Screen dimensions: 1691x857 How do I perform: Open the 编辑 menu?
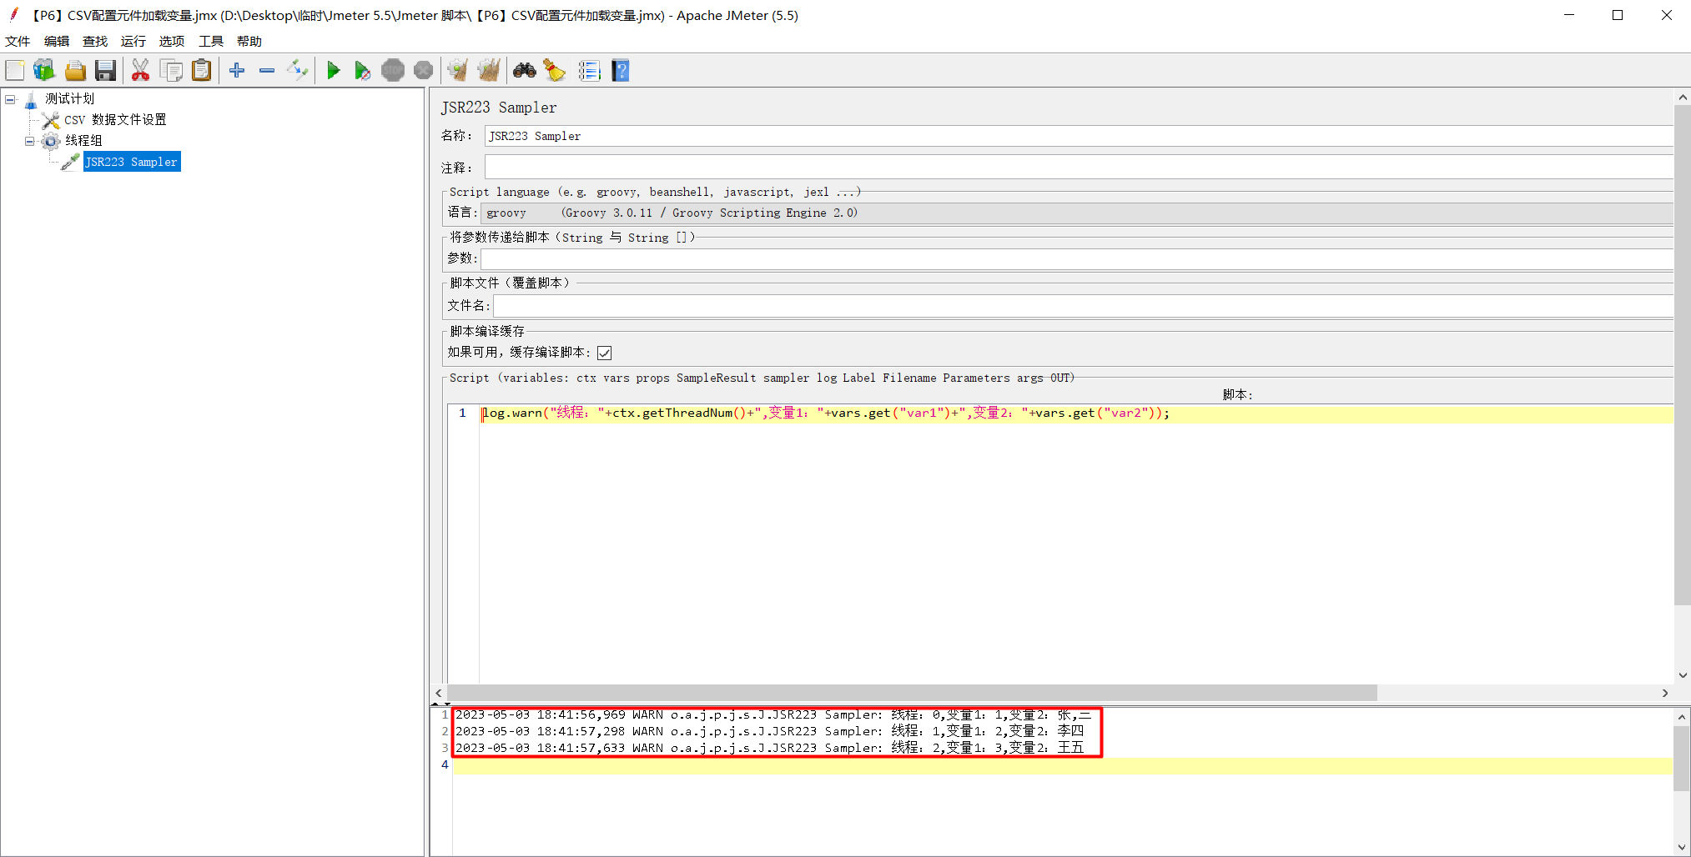pyautogui.click(x=57, y=41)
